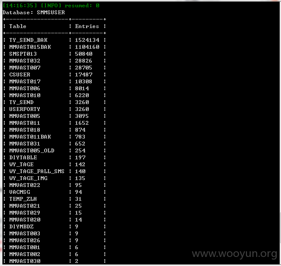This screenshot has height=266, width=281.
Task: Select the table name WY_TAGE_IMG
Action: [x=28, y=178]
